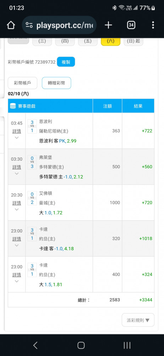Open tab switcher showing 34 tabs
Image resolution: width=164 pixels, height=356 pixels.
[131, 25]
